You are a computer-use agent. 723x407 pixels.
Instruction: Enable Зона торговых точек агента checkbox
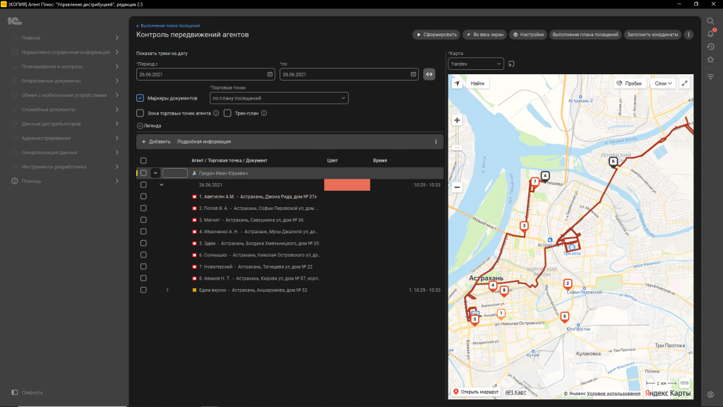pyautogui.click(x=141, y=113)
